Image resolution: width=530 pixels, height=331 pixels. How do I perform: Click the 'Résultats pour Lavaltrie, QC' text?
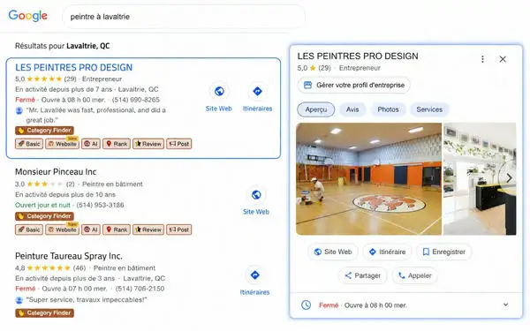click(x=62, y=46)
